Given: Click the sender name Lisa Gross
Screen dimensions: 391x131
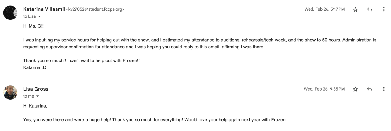Looking at the screenshot, I should click(x=36, y=89).
